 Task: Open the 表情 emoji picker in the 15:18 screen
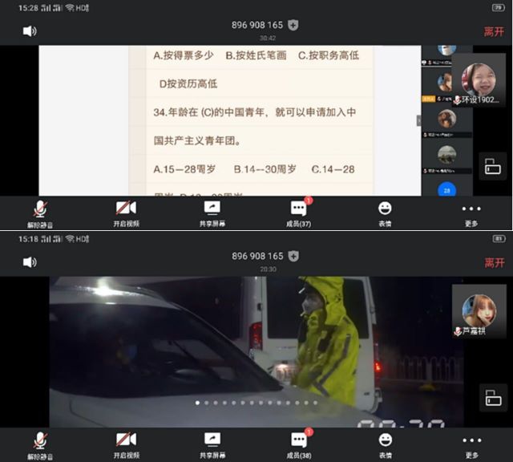pos(386,446)
